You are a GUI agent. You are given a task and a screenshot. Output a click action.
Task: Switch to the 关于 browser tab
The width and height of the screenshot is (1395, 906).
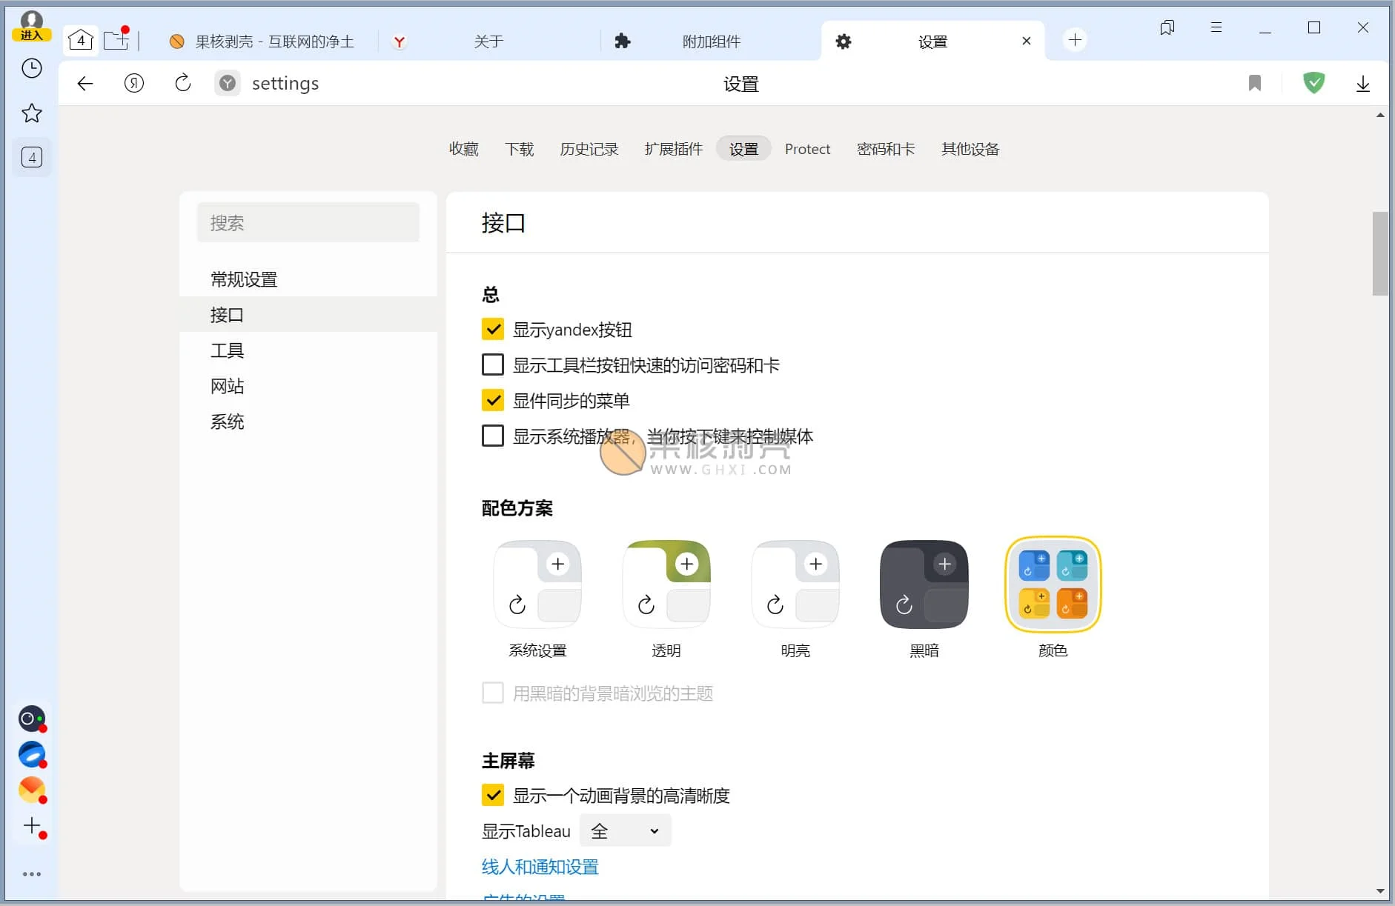488,41
